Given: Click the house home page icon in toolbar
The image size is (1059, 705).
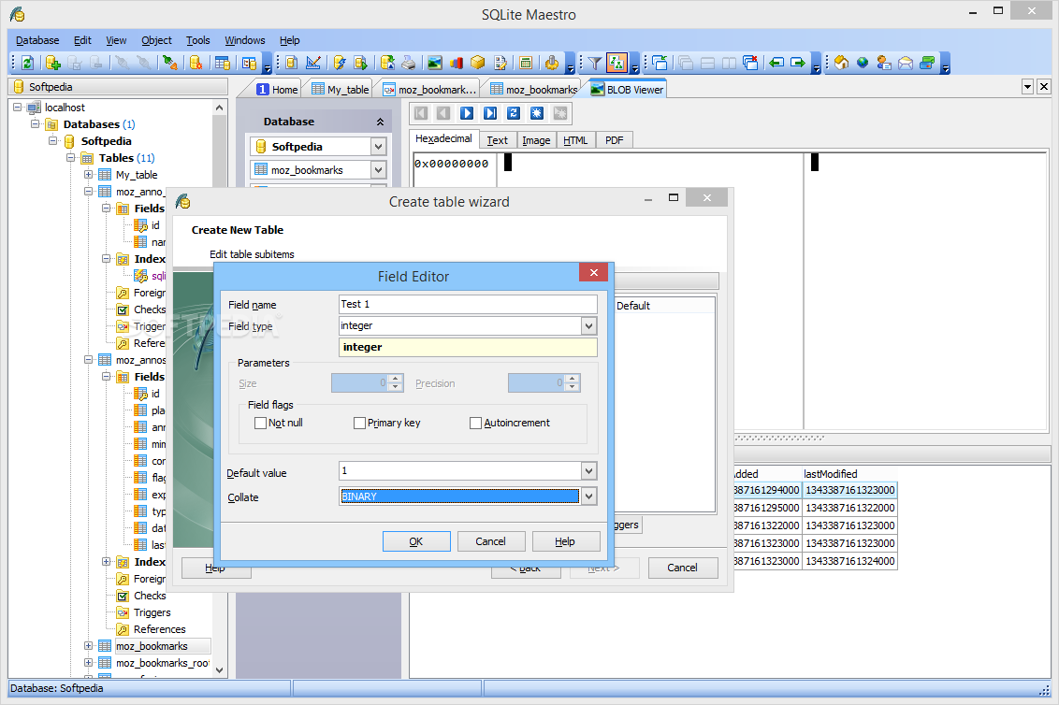Looking at the screenshot, I should (842, 63).
